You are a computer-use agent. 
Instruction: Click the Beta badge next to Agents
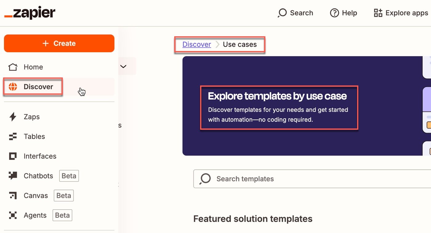click(x=62, y=215)
